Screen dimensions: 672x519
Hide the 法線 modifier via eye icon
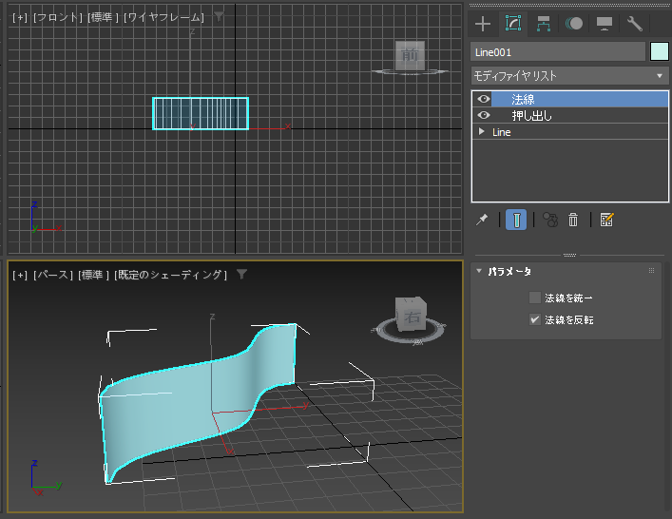point(484,99)
